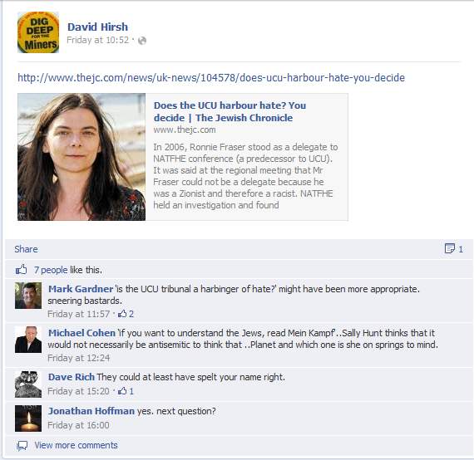Open Dave Rich's profile picture
The image size is (474, 460).
pos(28,384)
